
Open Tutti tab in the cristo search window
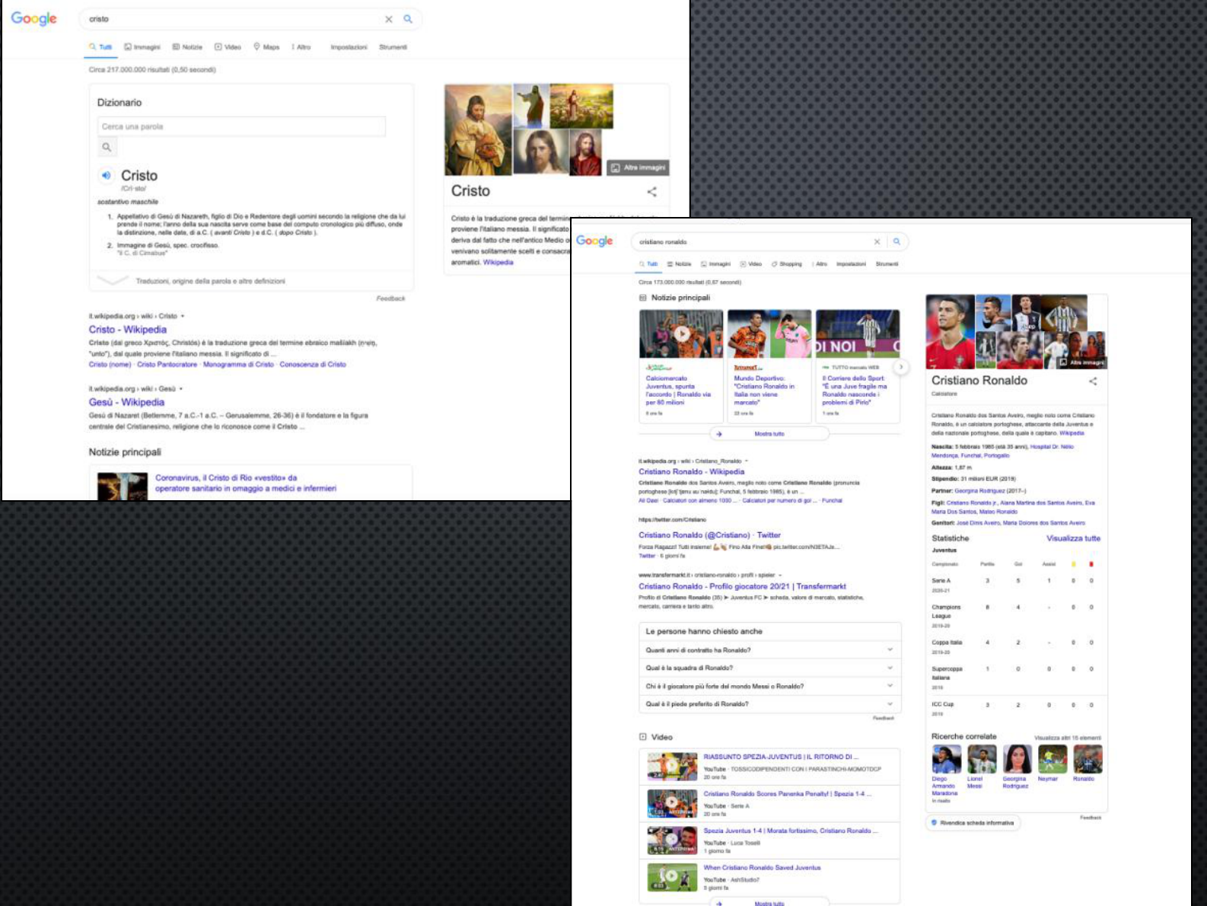point(100,47)
